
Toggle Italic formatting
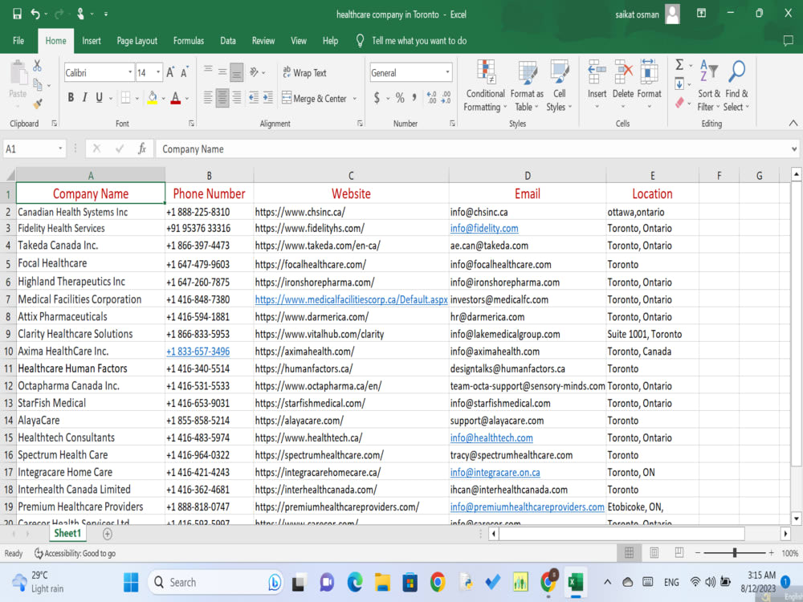pyautogui.click(x=84, y=98)
